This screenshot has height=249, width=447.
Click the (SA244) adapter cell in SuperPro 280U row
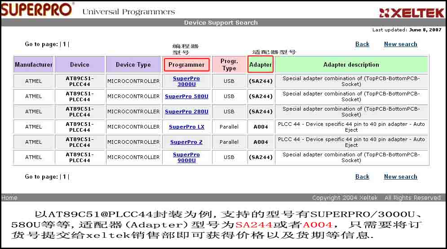coord(261,112)
